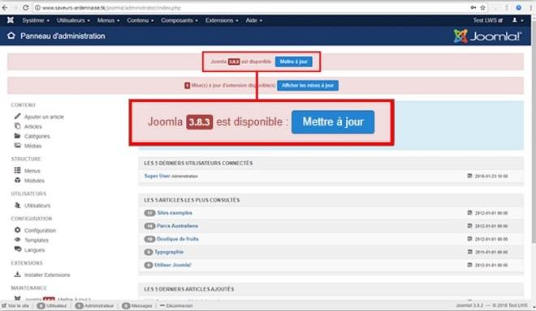Click the Les 5 derniers articles ajoutés heading
The height and width of the screenshot is (311, 536).
click(x=189, y=289)
